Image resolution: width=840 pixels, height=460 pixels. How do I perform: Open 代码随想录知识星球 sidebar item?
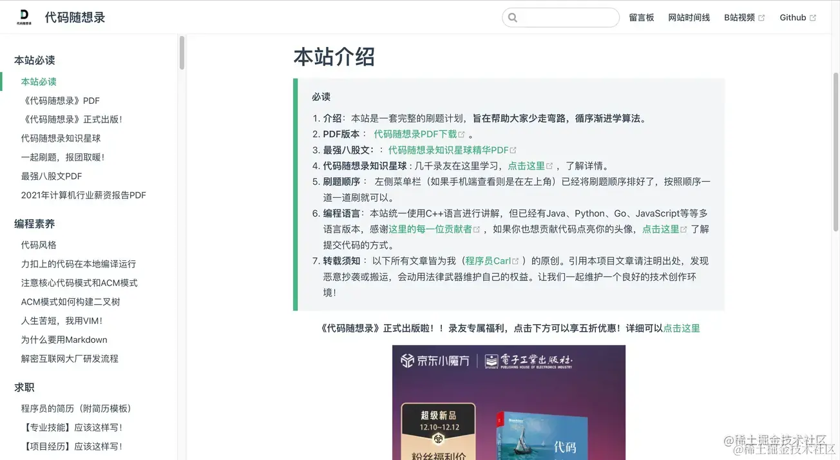click(x=61, y=139)
